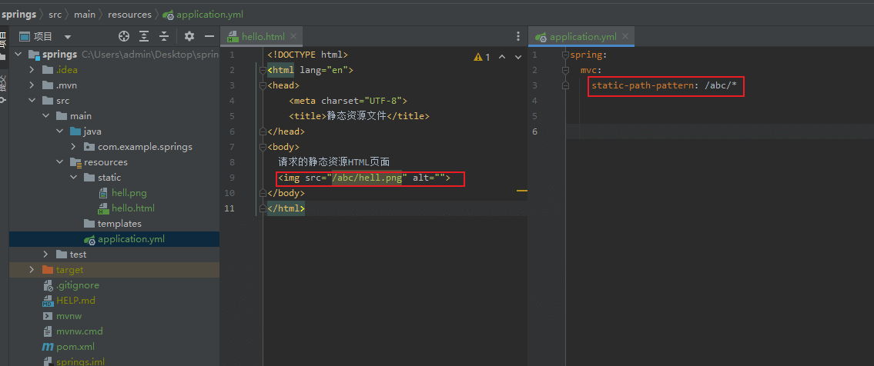Screen dimensions: 874x366
Task: Click the Expand All icon in project panel
Action: click(144, 36)
